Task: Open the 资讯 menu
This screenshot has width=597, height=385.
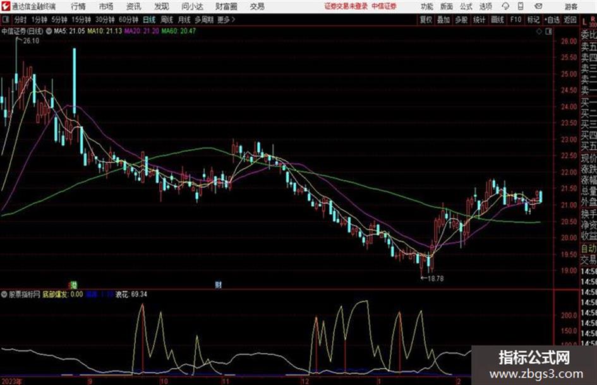Action: [x=134, y=6]
